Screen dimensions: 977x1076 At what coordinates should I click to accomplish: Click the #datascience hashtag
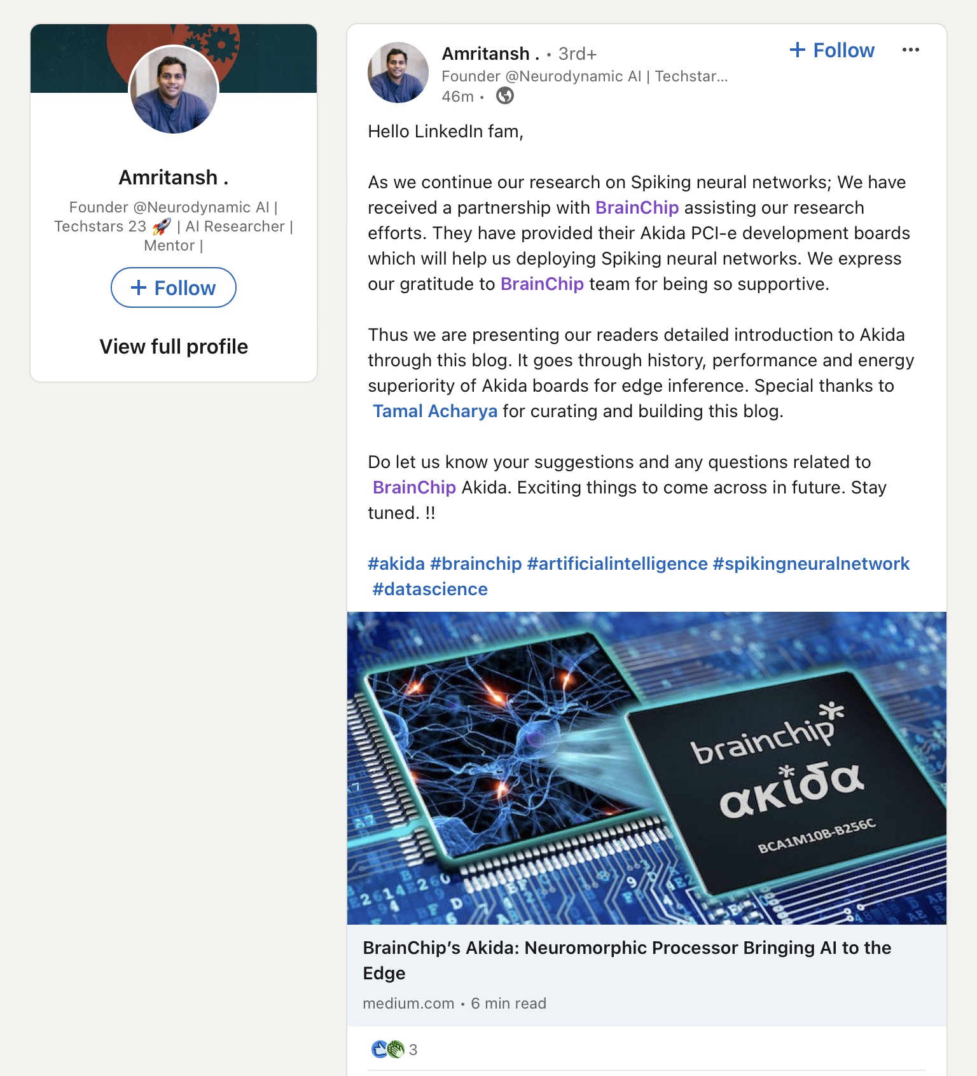click(x=430, y=590)
